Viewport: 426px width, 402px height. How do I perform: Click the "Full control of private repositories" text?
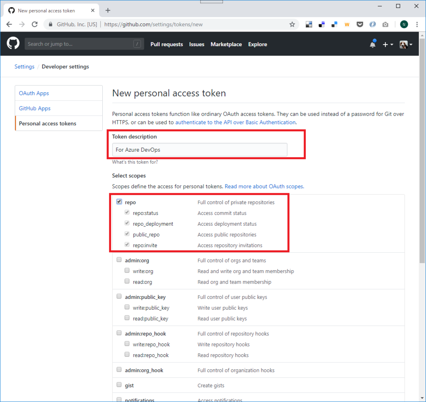click(x=236, y=202)
